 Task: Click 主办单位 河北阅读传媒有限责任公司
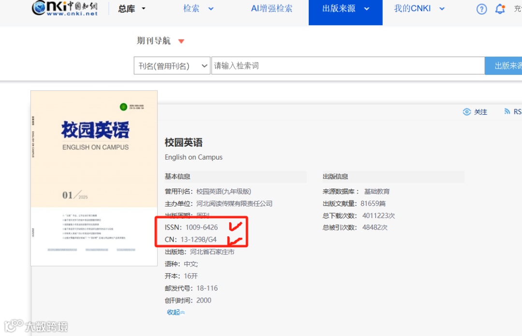[218, 204]
